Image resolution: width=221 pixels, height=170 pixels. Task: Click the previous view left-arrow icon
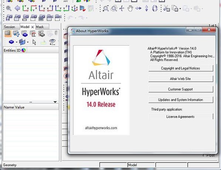[x=17, y=8]
